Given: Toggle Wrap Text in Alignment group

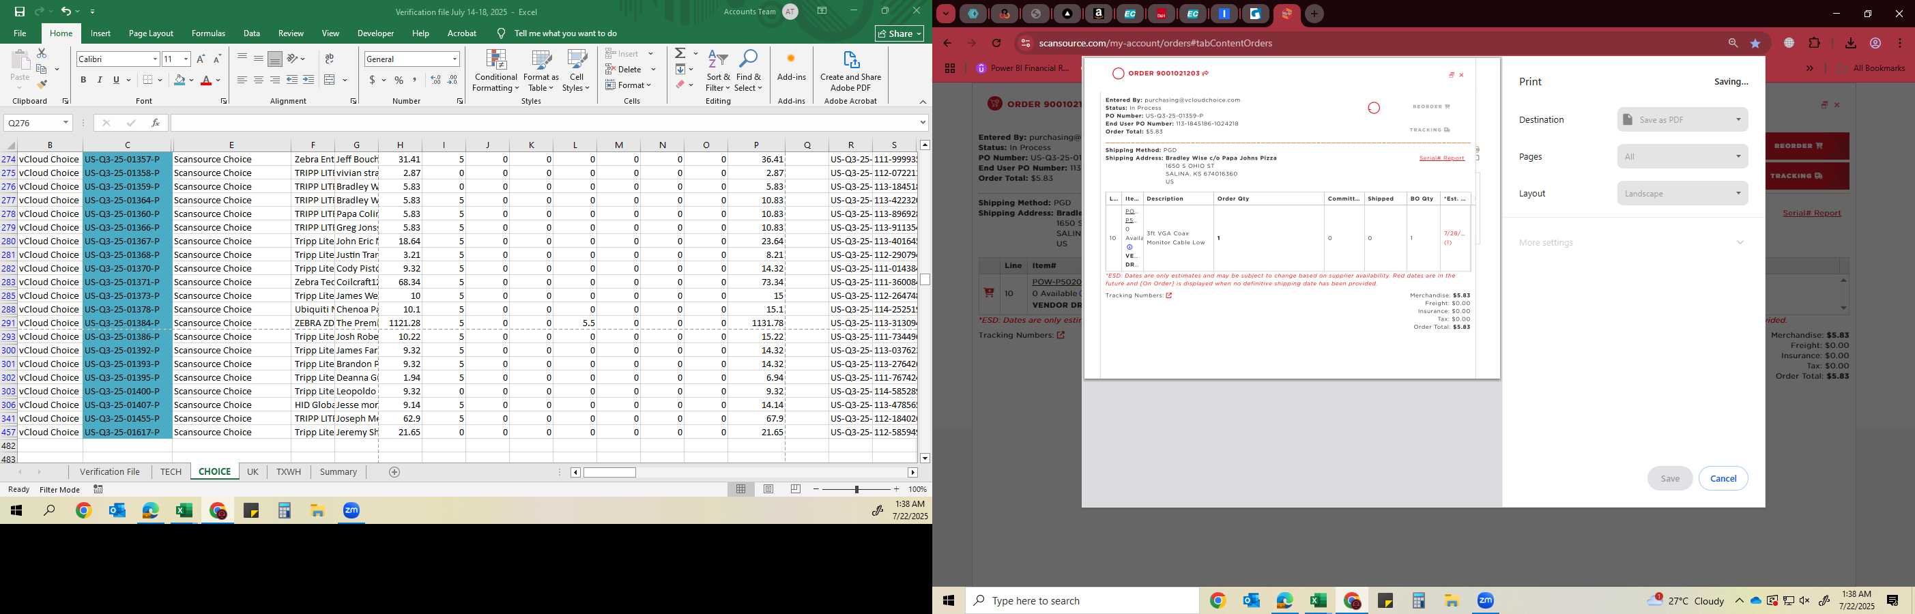Looking at the screenshot, I should click(x=330, y=58).
